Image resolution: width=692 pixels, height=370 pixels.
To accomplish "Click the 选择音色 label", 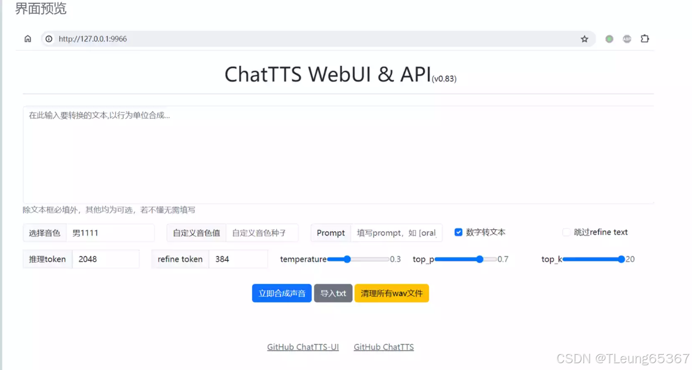I will click(x=45, y=233).
